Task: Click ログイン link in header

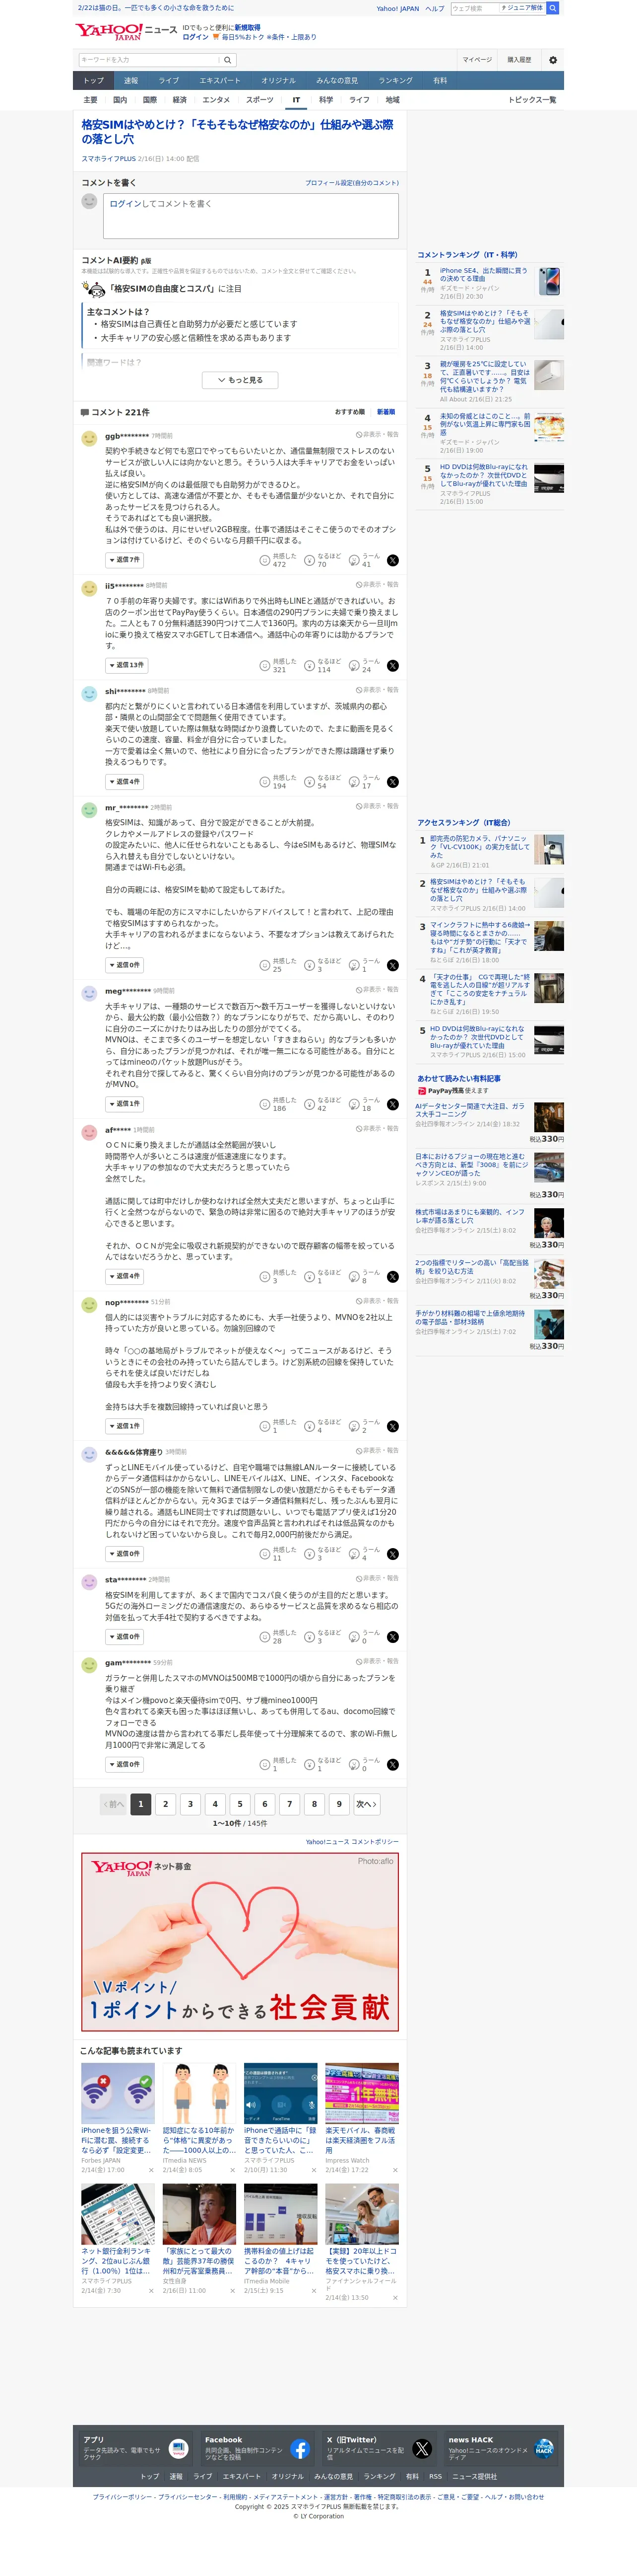Action: click(x=195, y=37)
